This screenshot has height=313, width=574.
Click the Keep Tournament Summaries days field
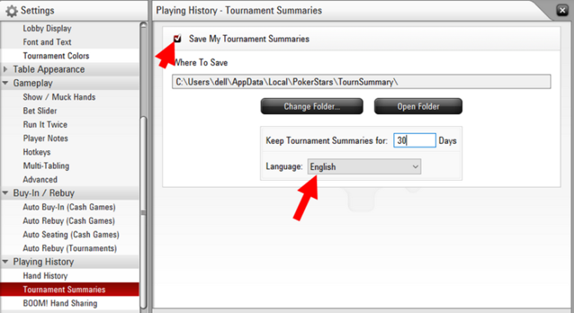coord(415,141)
